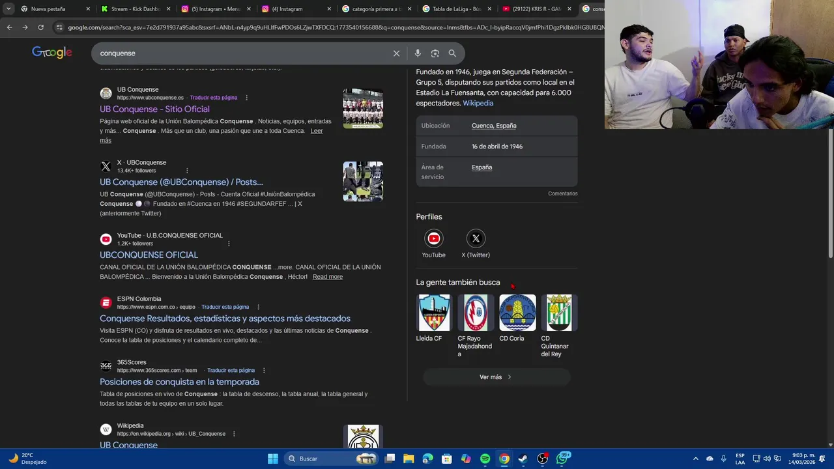Viewport: 834px width, 469px height.
Task: Start voice search with the microphone icon
Action: [x=418, y=53]
